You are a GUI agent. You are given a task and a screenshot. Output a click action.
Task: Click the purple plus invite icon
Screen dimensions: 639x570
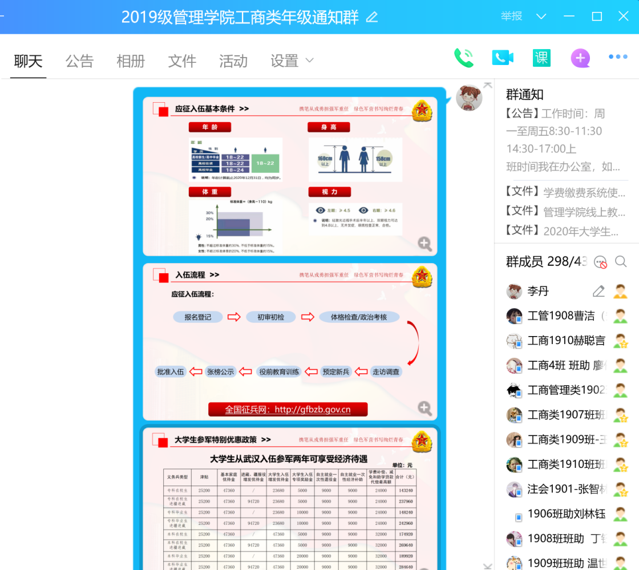coord(580,58)
